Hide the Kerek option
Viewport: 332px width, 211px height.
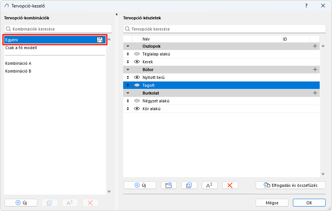tap(137, 62)
